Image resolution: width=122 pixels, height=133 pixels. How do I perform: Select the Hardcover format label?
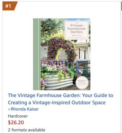18,116
